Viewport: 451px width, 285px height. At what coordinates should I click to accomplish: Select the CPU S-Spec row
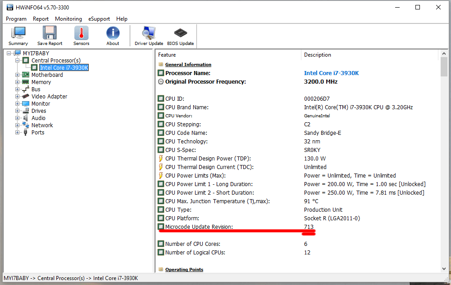[298, 150]
